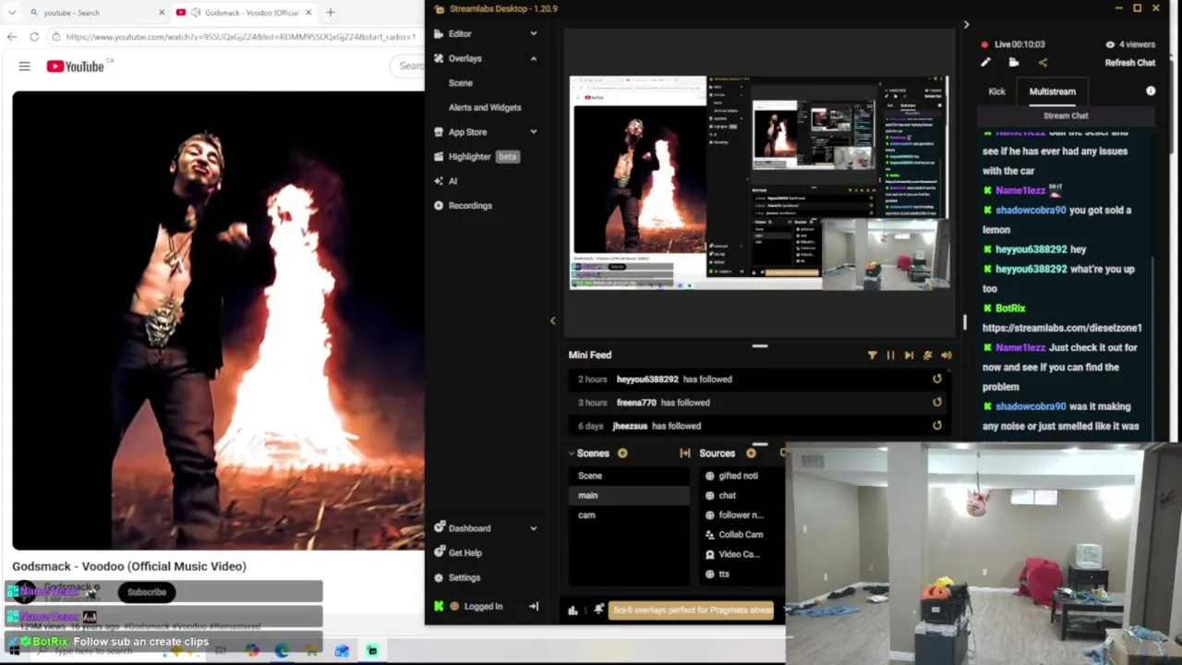Skip the current alert in Mini Feed
1182x665 pixels.
(909, 355)
